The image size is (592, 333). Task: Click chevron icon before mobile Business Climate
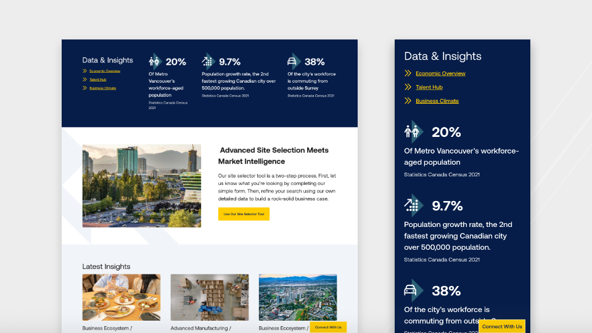[408, 101]
